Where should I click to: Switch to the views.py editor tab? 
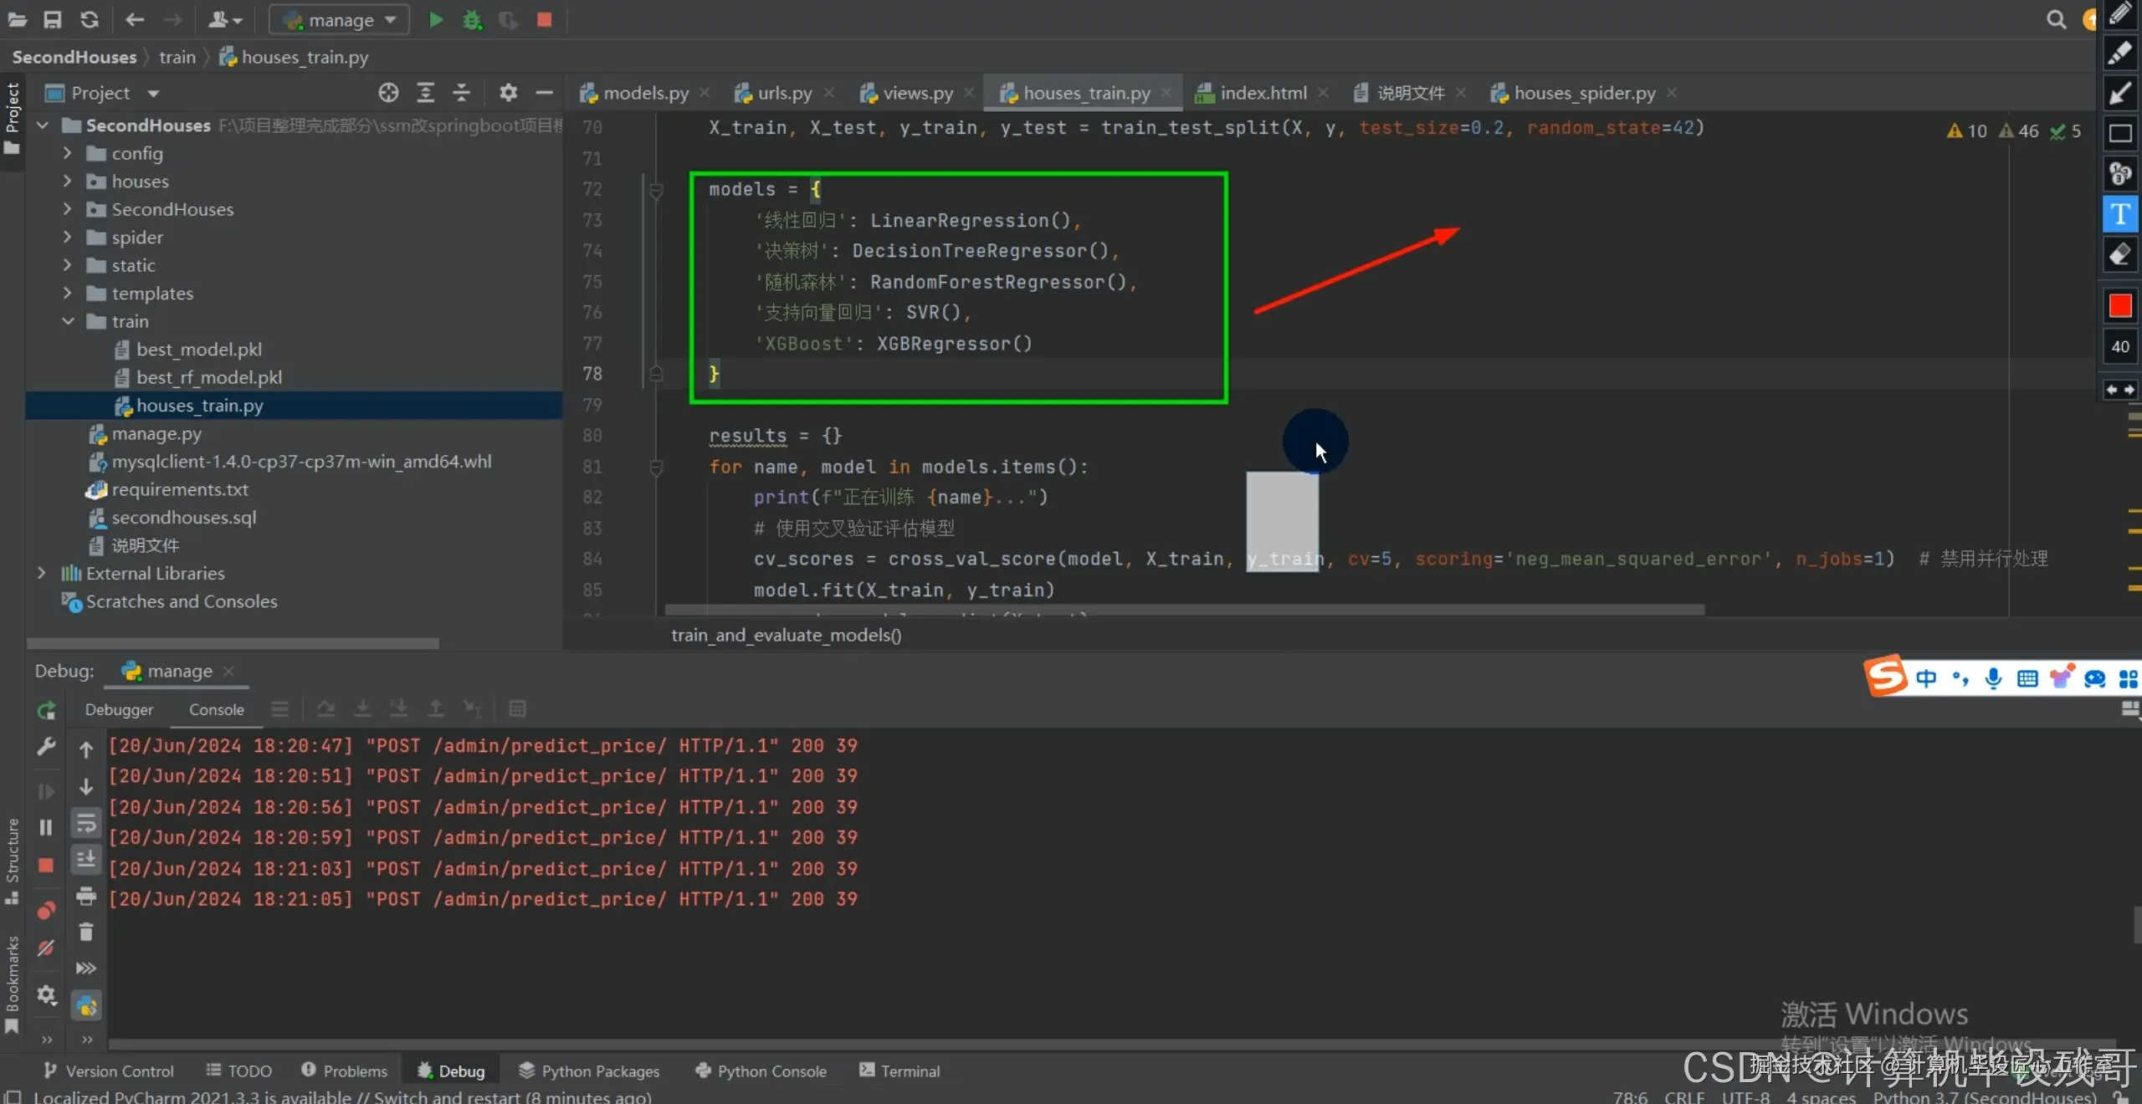coord(917,93)
